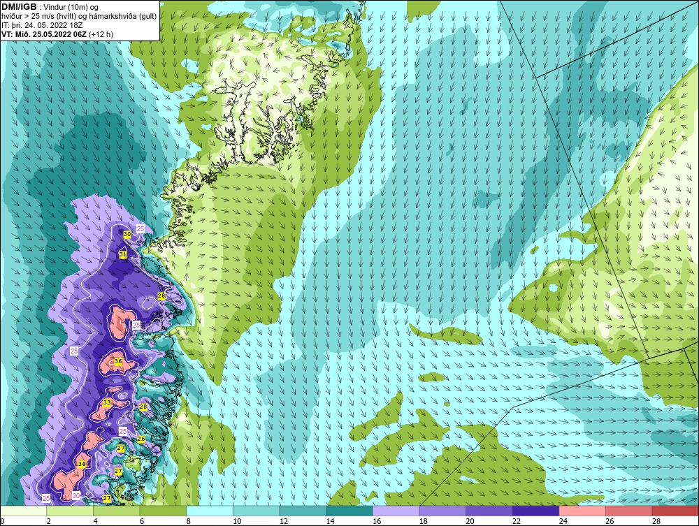Click the legend scale number 10

point(237,521)
